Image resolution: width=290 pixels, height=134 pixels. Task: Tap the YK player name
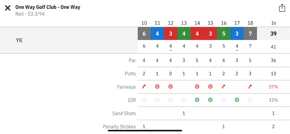pos(19,40)
